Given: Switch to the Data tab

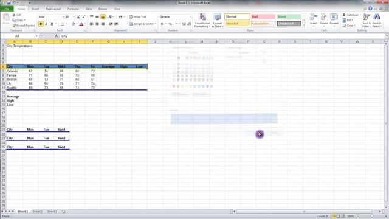Looking at the screenshot, I should [x=89, y=9].
